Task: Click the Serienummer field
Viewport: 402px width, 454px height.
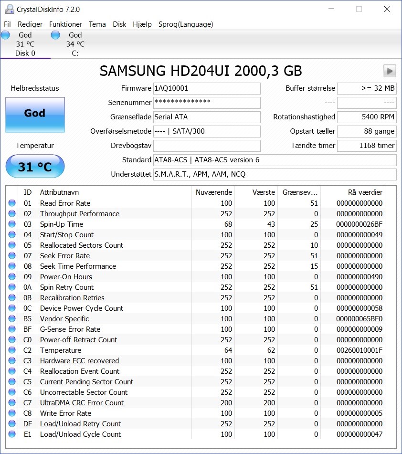Action: 207,103
